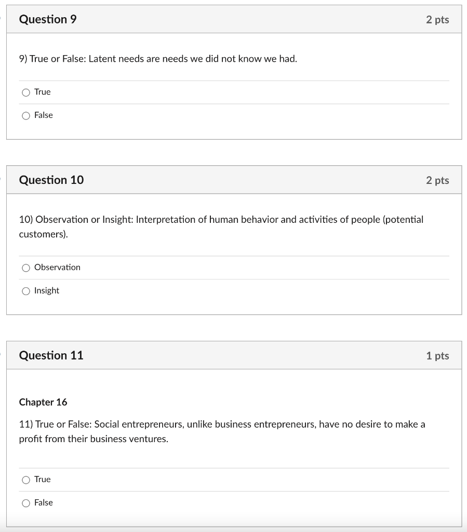Click the Question 11 header
Screen dimensions: 467x532
click(51, 355)
